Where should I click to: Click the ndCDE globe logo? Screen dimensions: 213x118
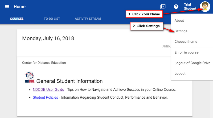29,77
